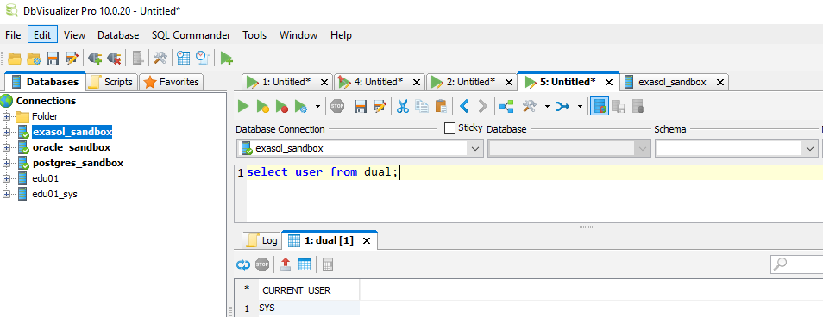Click the gray server icon in main toolbar
823x317 pixels.
[137, 59]
